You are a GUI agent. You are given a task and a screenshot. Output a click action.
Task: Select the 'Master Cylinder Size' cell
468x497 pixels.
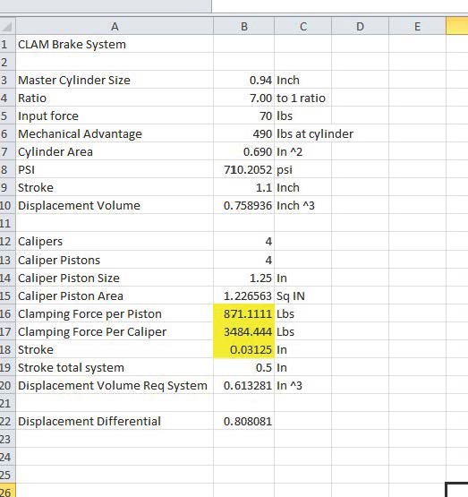115,80
